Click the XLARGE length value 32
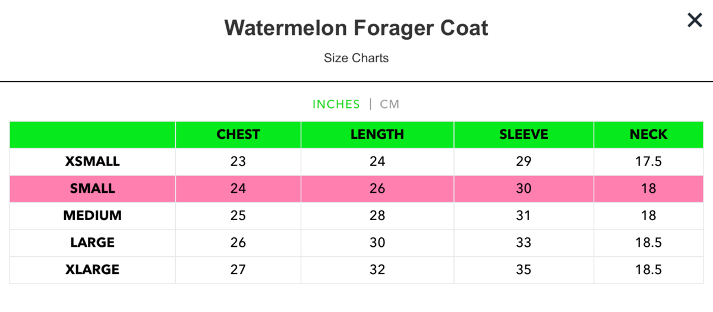This screenshot has height=312, width=713. pos(377,270)
